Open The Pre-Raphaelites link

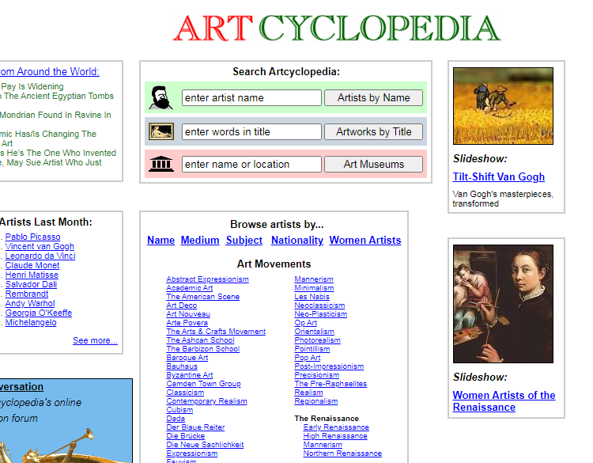(330, 384)
